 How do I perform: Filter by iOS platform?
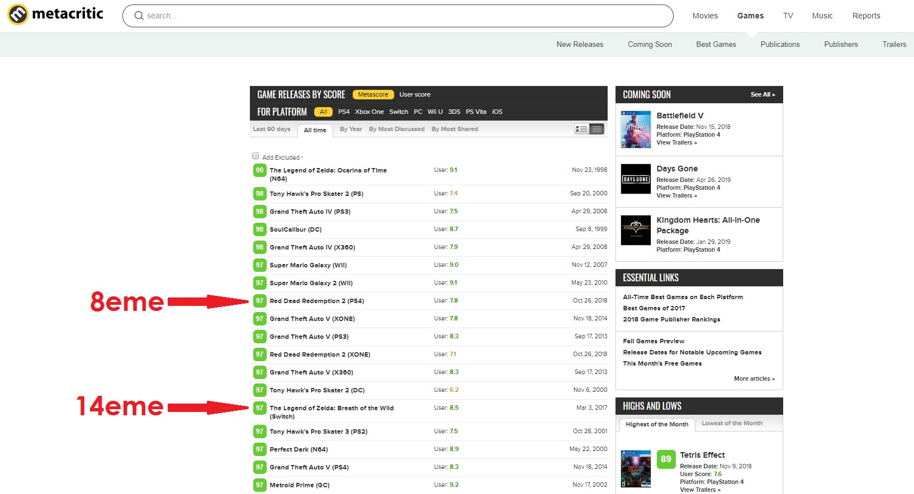[x=497, y=112]
